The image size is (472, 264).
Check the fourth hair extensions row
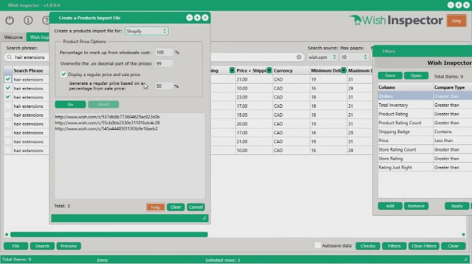(8, 106)
